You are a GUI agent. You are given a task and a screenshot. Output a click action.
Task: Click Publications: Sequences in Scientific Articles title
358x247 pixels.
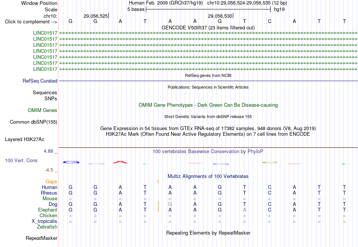[x=208, y=87]
